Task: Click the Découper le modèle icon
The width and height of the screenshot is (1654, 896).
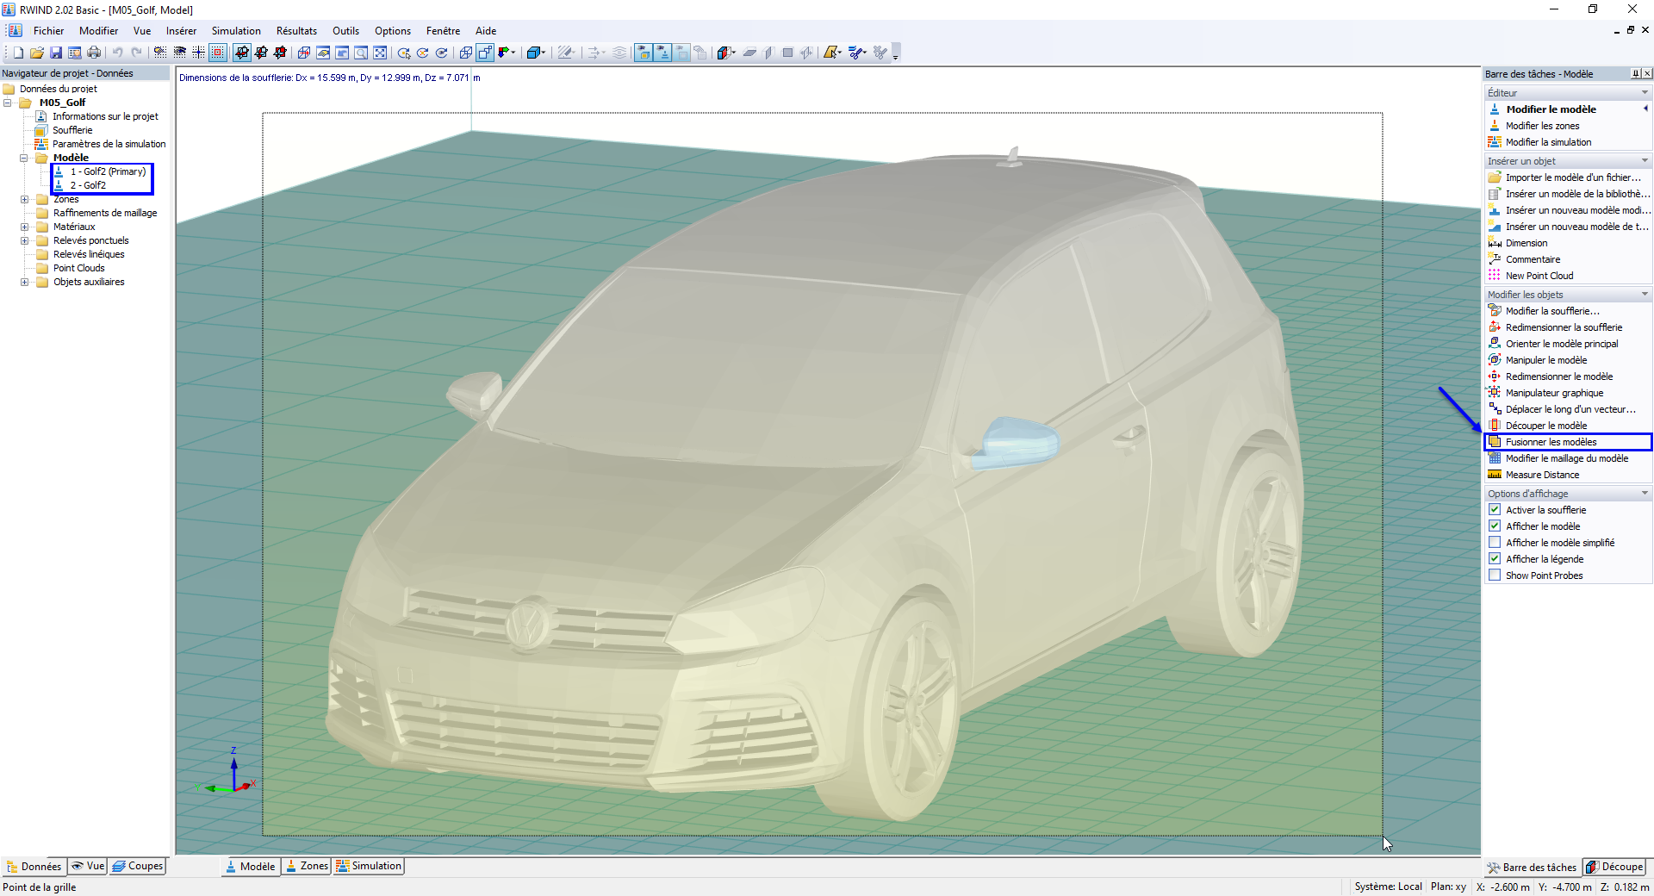Action: [x=1495, y=426]
